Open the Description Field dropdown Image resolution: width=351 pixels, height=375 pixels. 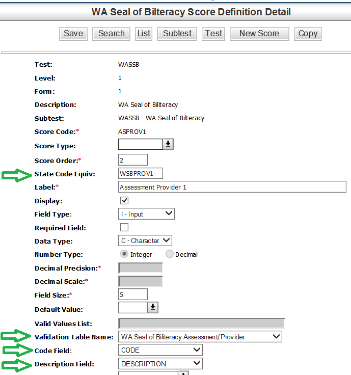coord(160,364)
